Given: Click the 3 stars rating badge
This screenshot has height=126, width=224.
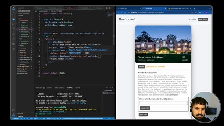Looking at the screenshot, I should pyautogui.click(x=141, y=67).
